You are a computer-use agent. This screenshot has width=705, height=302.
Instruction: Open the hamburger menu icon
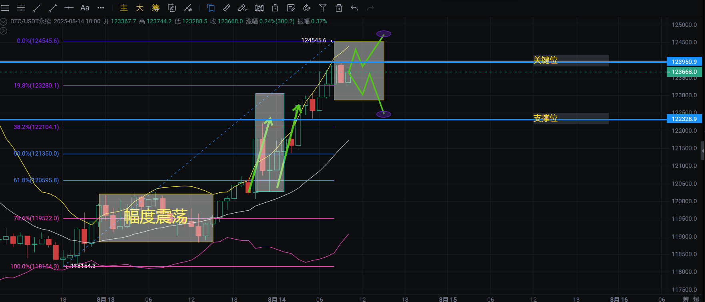(5, 8)
